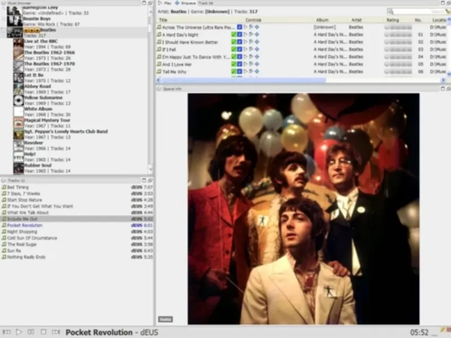Collapse the Beatles artist node
The width and height of the screenshot is (451, 338).
pos(3,30)
